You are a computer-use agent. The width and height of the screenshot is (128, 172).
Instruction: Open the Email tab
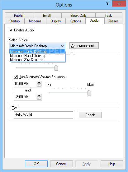tap(48, 16)
